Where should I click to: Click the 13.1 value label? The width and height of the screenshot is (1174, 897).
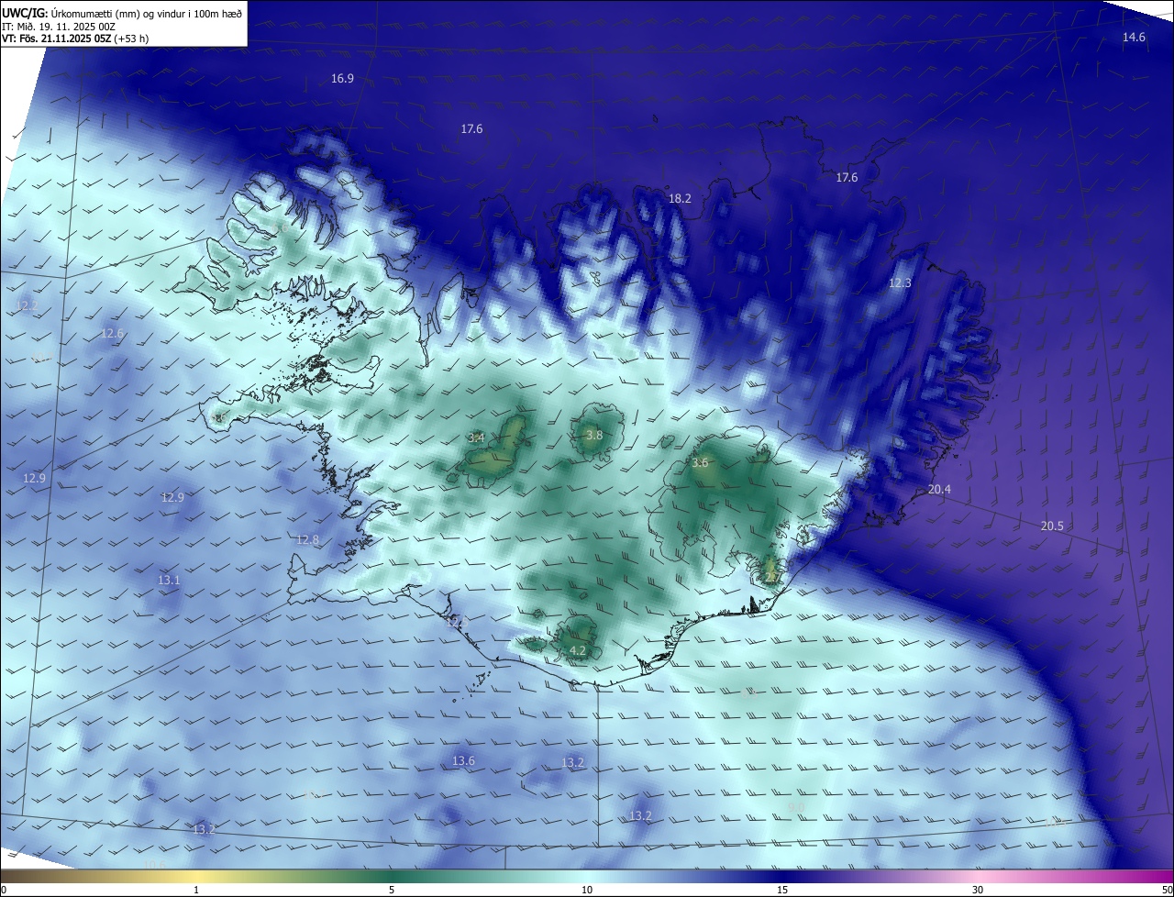169,580
